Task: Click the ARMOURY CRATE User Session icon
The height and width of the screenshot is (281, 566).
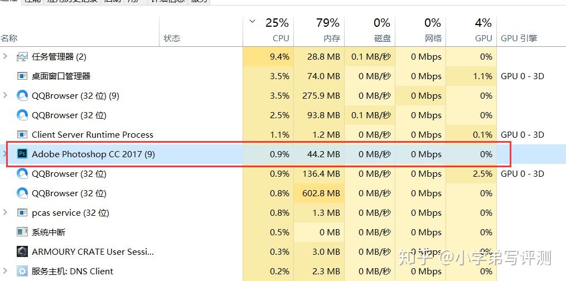Action: (22, 252)
